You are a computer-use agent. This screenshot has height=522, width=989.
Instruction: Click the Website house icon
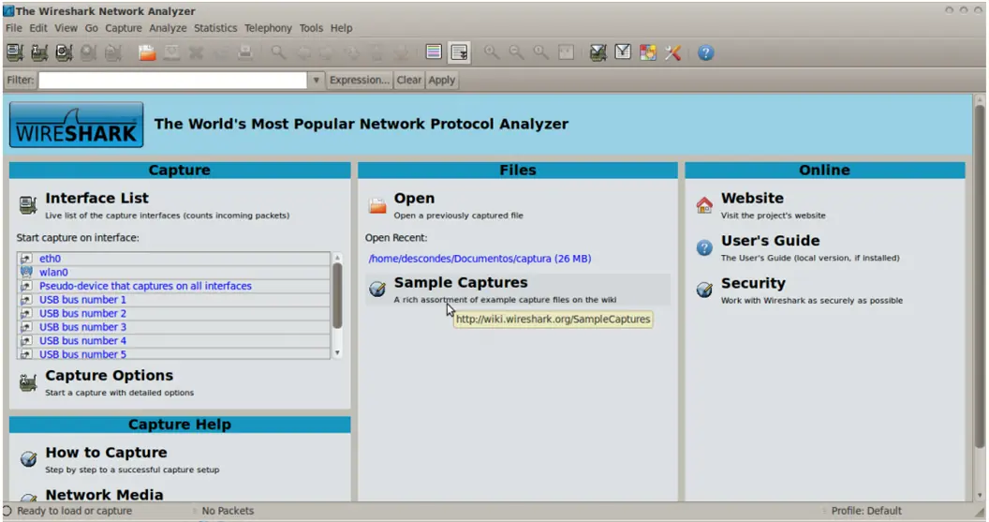pyautogui.click(x=704, y=205)
